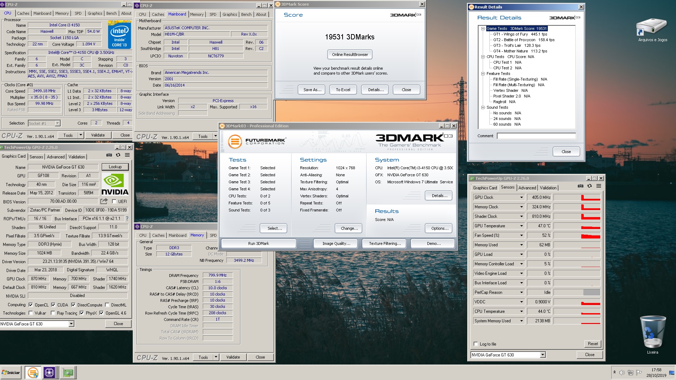Open the GPU Clock sensor dropdown
676x380 pixels.
click(x=521, y=197)
